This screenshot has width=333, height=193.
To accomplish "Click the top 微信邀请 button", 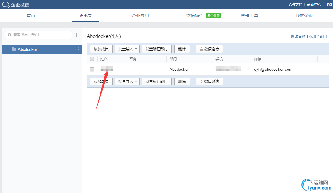I will [209, 49].
